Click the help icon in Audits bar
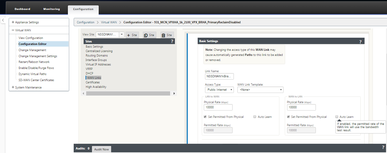Screen dimensions: 387x153 [383, 147]
